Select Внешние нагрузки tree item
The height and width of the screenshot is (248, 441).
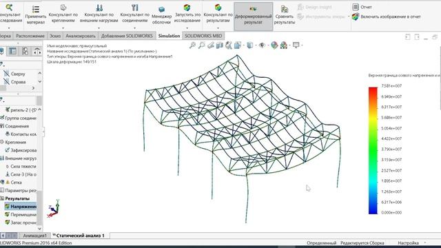click(19, 158)
